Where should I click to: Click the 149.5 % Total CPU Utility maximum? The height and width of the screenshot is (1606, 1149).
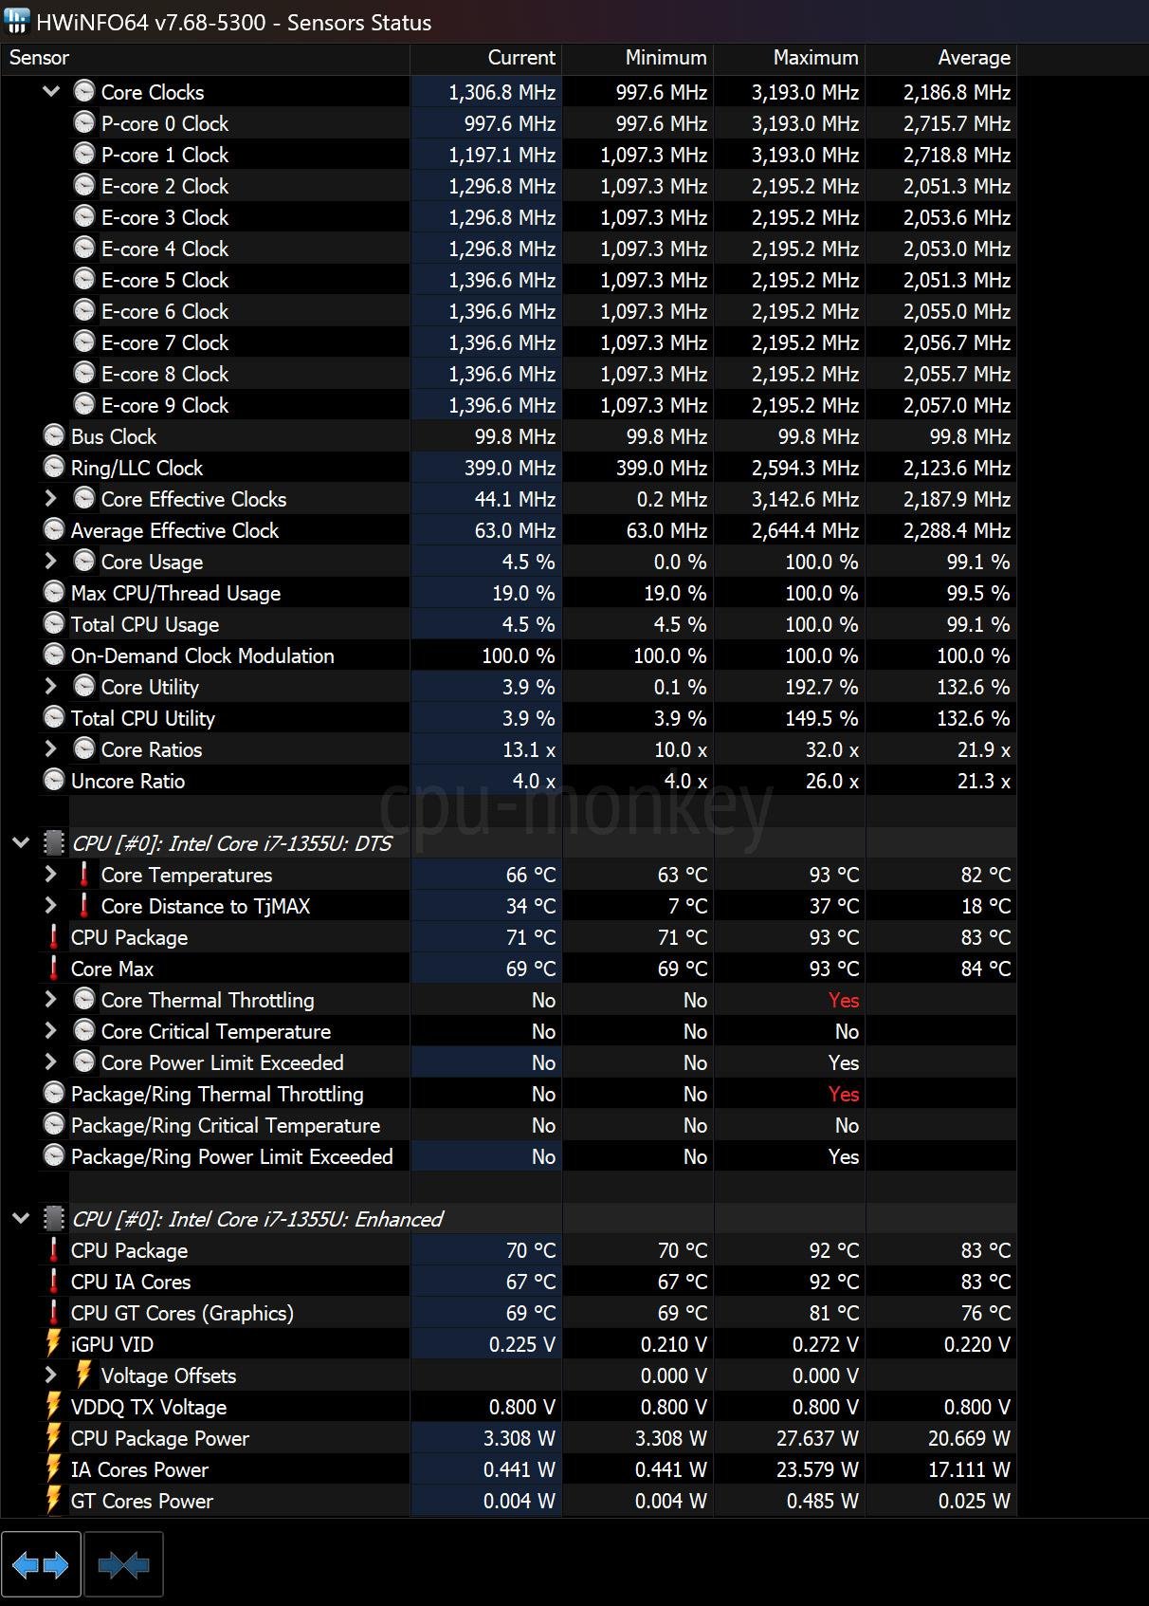822,718
